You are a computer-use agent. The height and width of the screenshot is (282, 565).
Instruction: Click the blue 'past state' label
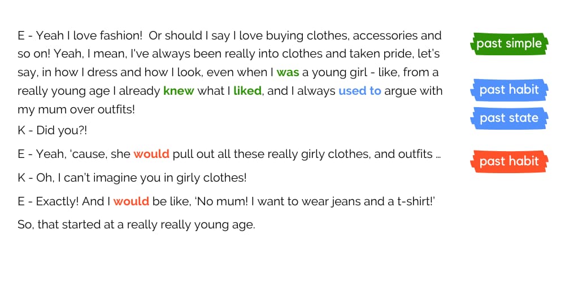[x=508, y=118]
